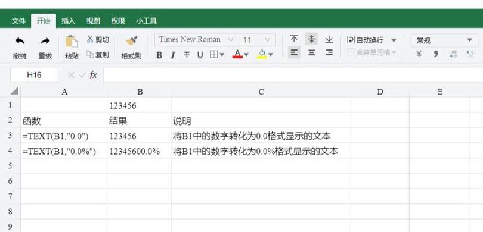Open fill color dropdown arrow

(271, 55)
